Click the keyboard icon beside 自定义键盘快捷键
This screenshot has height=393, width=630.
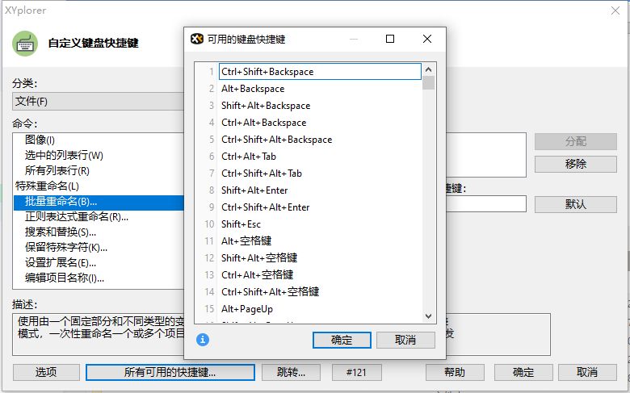(25, 44)
